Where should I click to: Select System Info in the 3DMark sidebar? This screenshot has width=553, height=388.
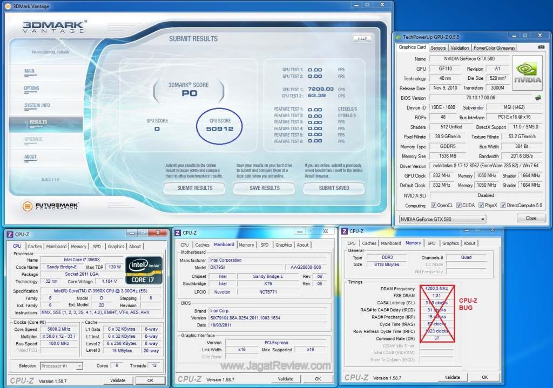(37, 105)
